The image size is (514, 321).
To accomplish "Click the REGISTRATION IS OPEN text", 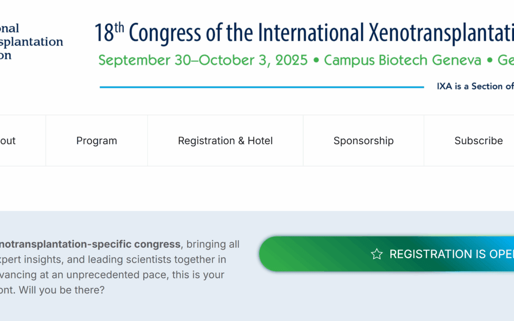I will tap(451, 254).
